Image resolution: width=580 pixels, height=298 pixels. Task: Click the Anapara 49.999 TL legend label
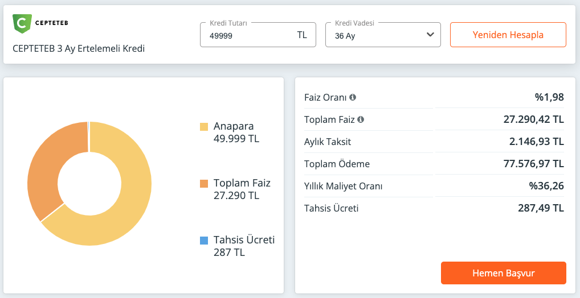[x=236, y=133]
